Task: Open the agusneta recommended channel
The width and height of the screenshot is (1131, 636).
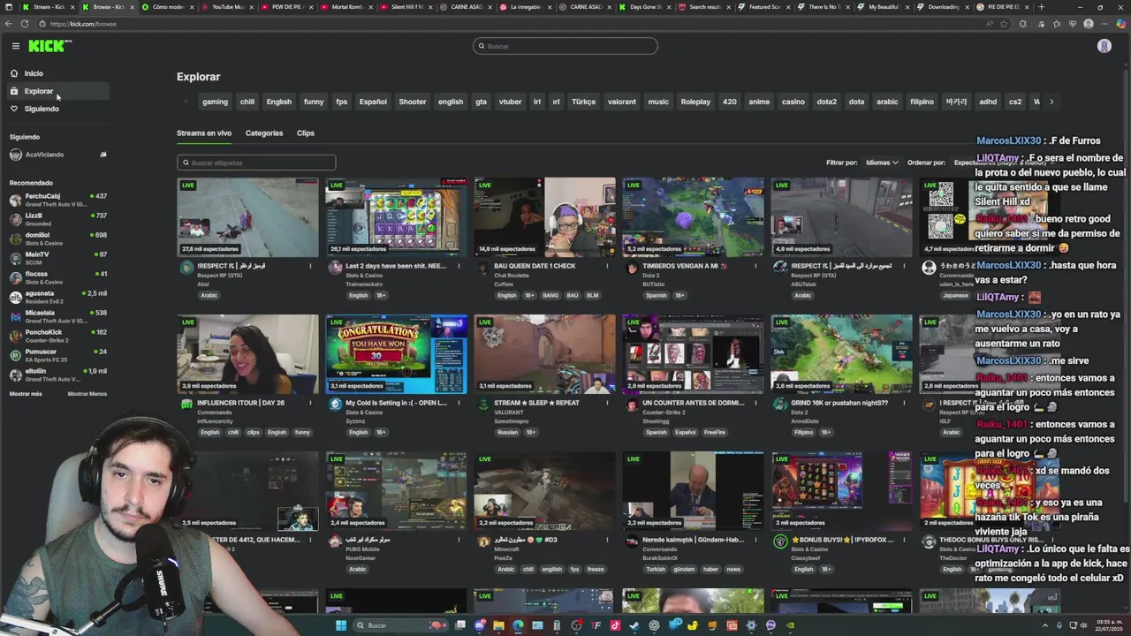Action: coord(58,297)
